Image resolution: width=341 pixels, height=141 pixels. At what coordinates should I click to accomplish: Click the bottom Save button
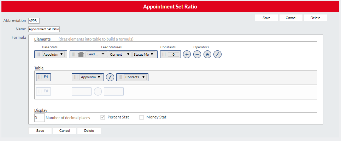(40, 130)
